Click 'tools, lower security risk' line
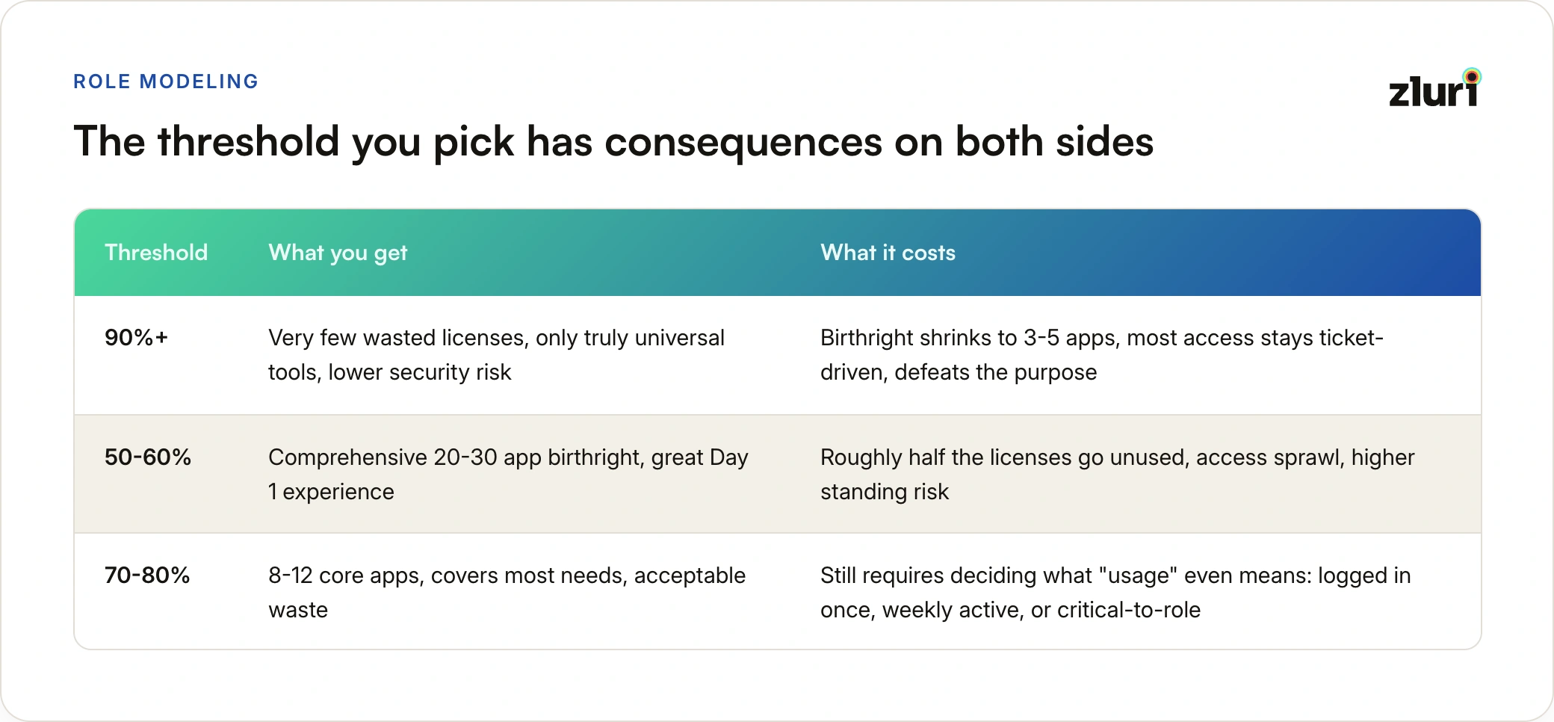The height and width of the screenshot is (722, 1554). [390, 372]
